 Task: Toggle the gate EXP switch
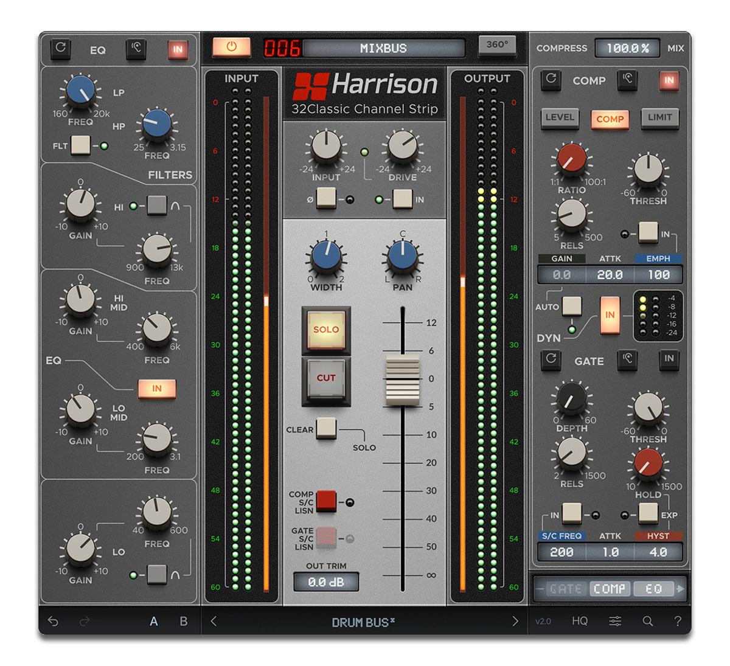[x=648, y=513]
